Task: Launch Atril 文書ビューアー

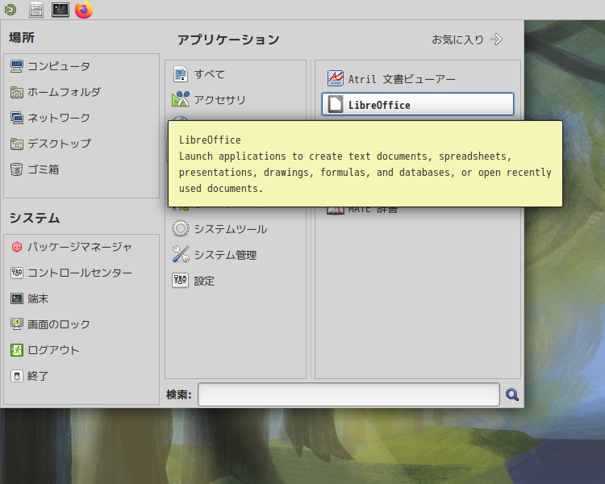Action: pyautogui.click(x=418, y=79)
